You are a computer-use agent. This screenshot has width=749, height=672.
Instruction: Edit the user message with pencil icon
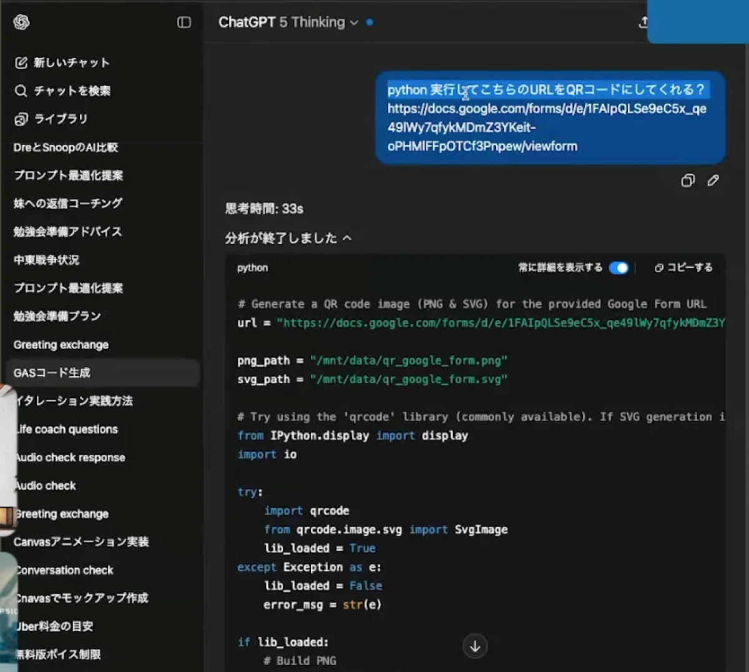click(x=713, y=181)
